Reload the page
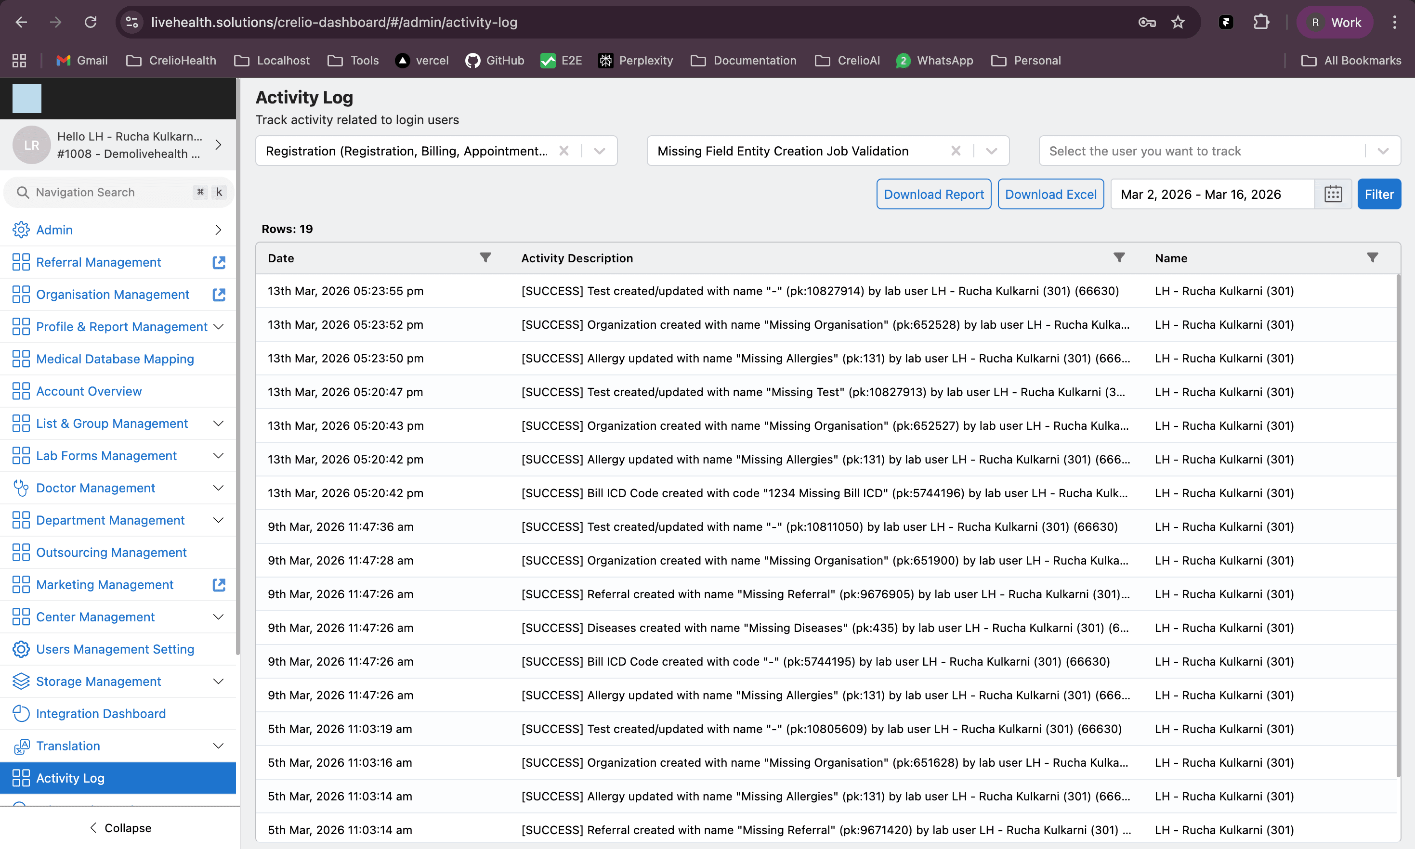The width and height of the screenshot is (1415, 849). coord(91,22)
